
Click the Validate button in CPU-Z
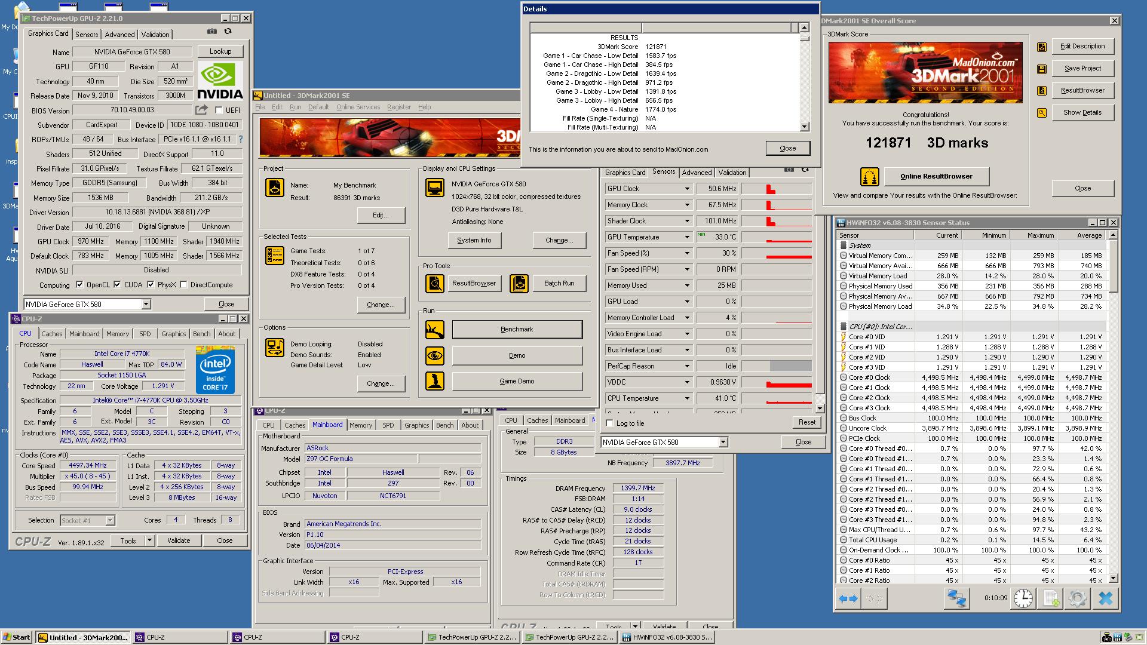[178, 540]
